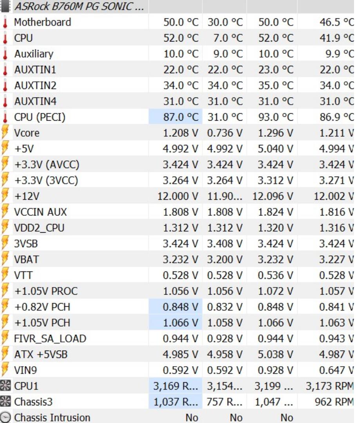
Task: Click the CPU (PECI) sensor label
Action: 40,117
